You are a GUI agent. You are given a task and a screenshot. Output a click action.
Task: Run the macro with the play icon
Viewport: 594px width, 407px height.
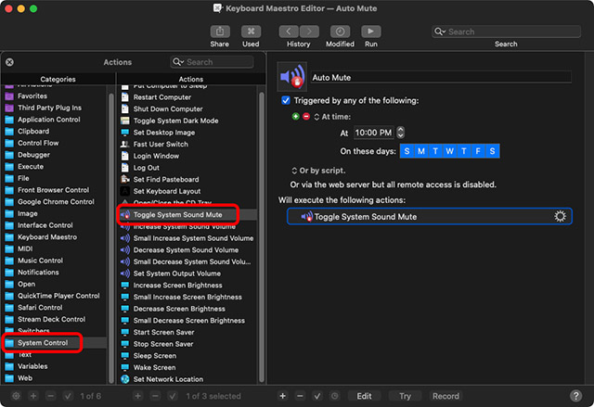[x=371, y=32]
